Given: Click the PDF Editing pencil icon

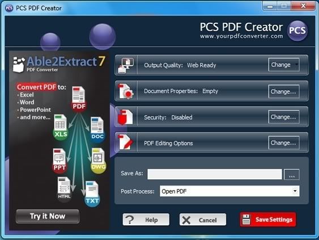Looking at the screenshot, I should (126, 142).
